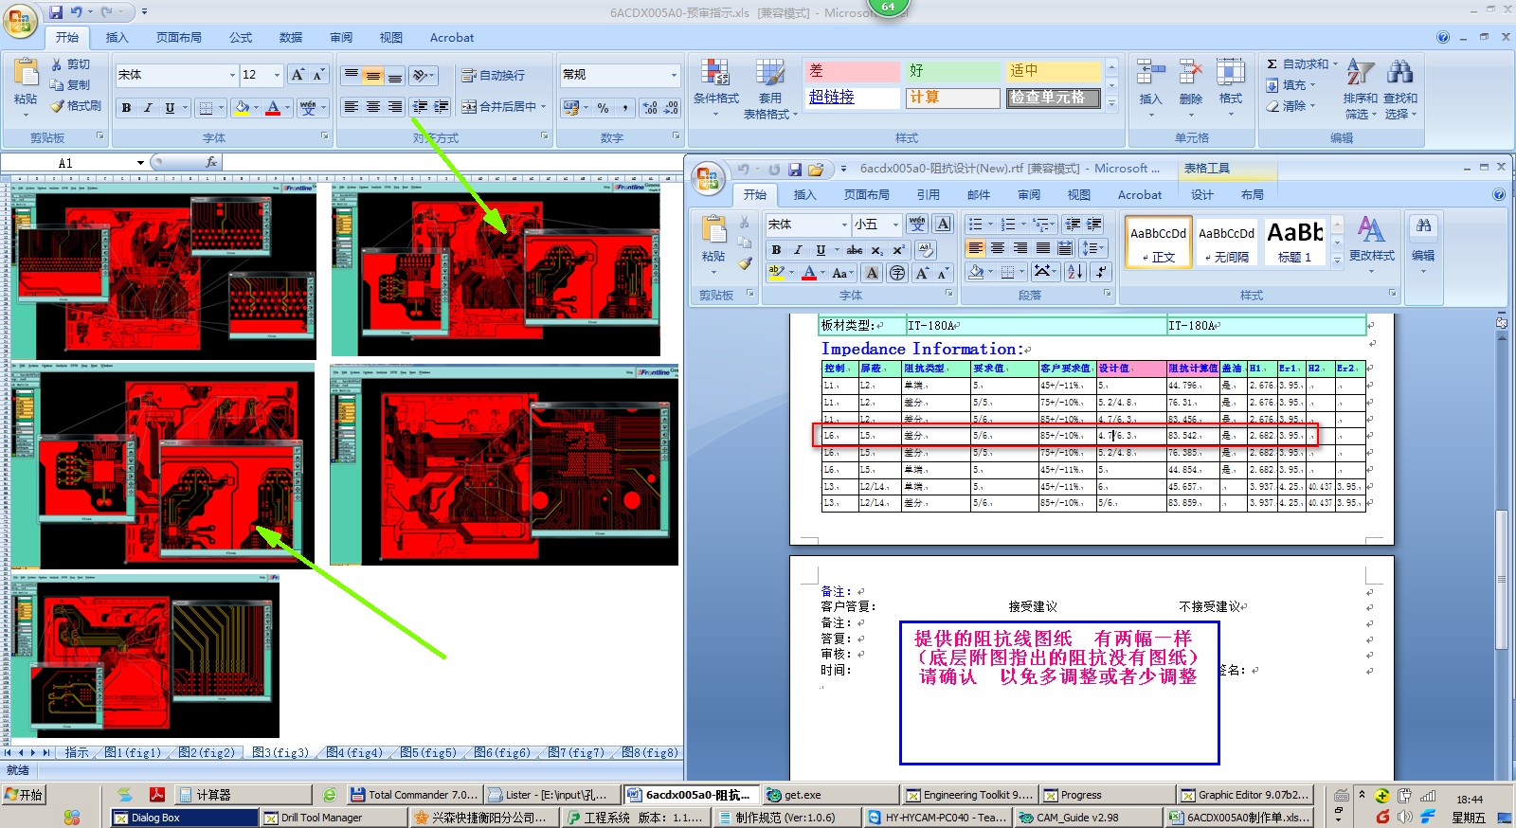Screen dimensions: 1516x828
Task: Open Excel number format dropdown (常规)
Action: pos(674,75)
